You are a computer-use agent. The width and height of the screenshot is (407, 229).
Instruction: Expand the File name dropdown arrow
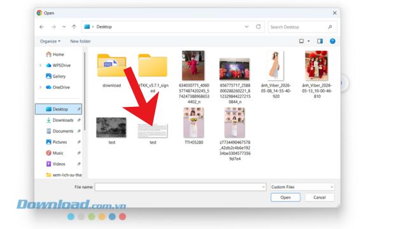tap(263, 187)
